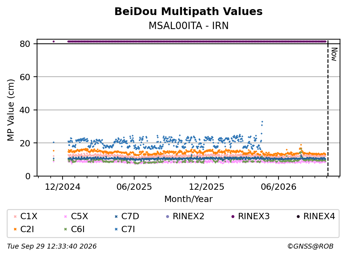347x257 pixels.
Task: Click the 12/2025 x-axis tick label
Action: click(206, 187)
